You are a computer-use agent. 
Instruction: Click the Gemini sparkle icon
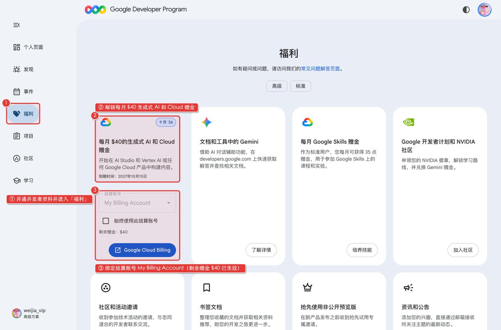pos(207,122)
